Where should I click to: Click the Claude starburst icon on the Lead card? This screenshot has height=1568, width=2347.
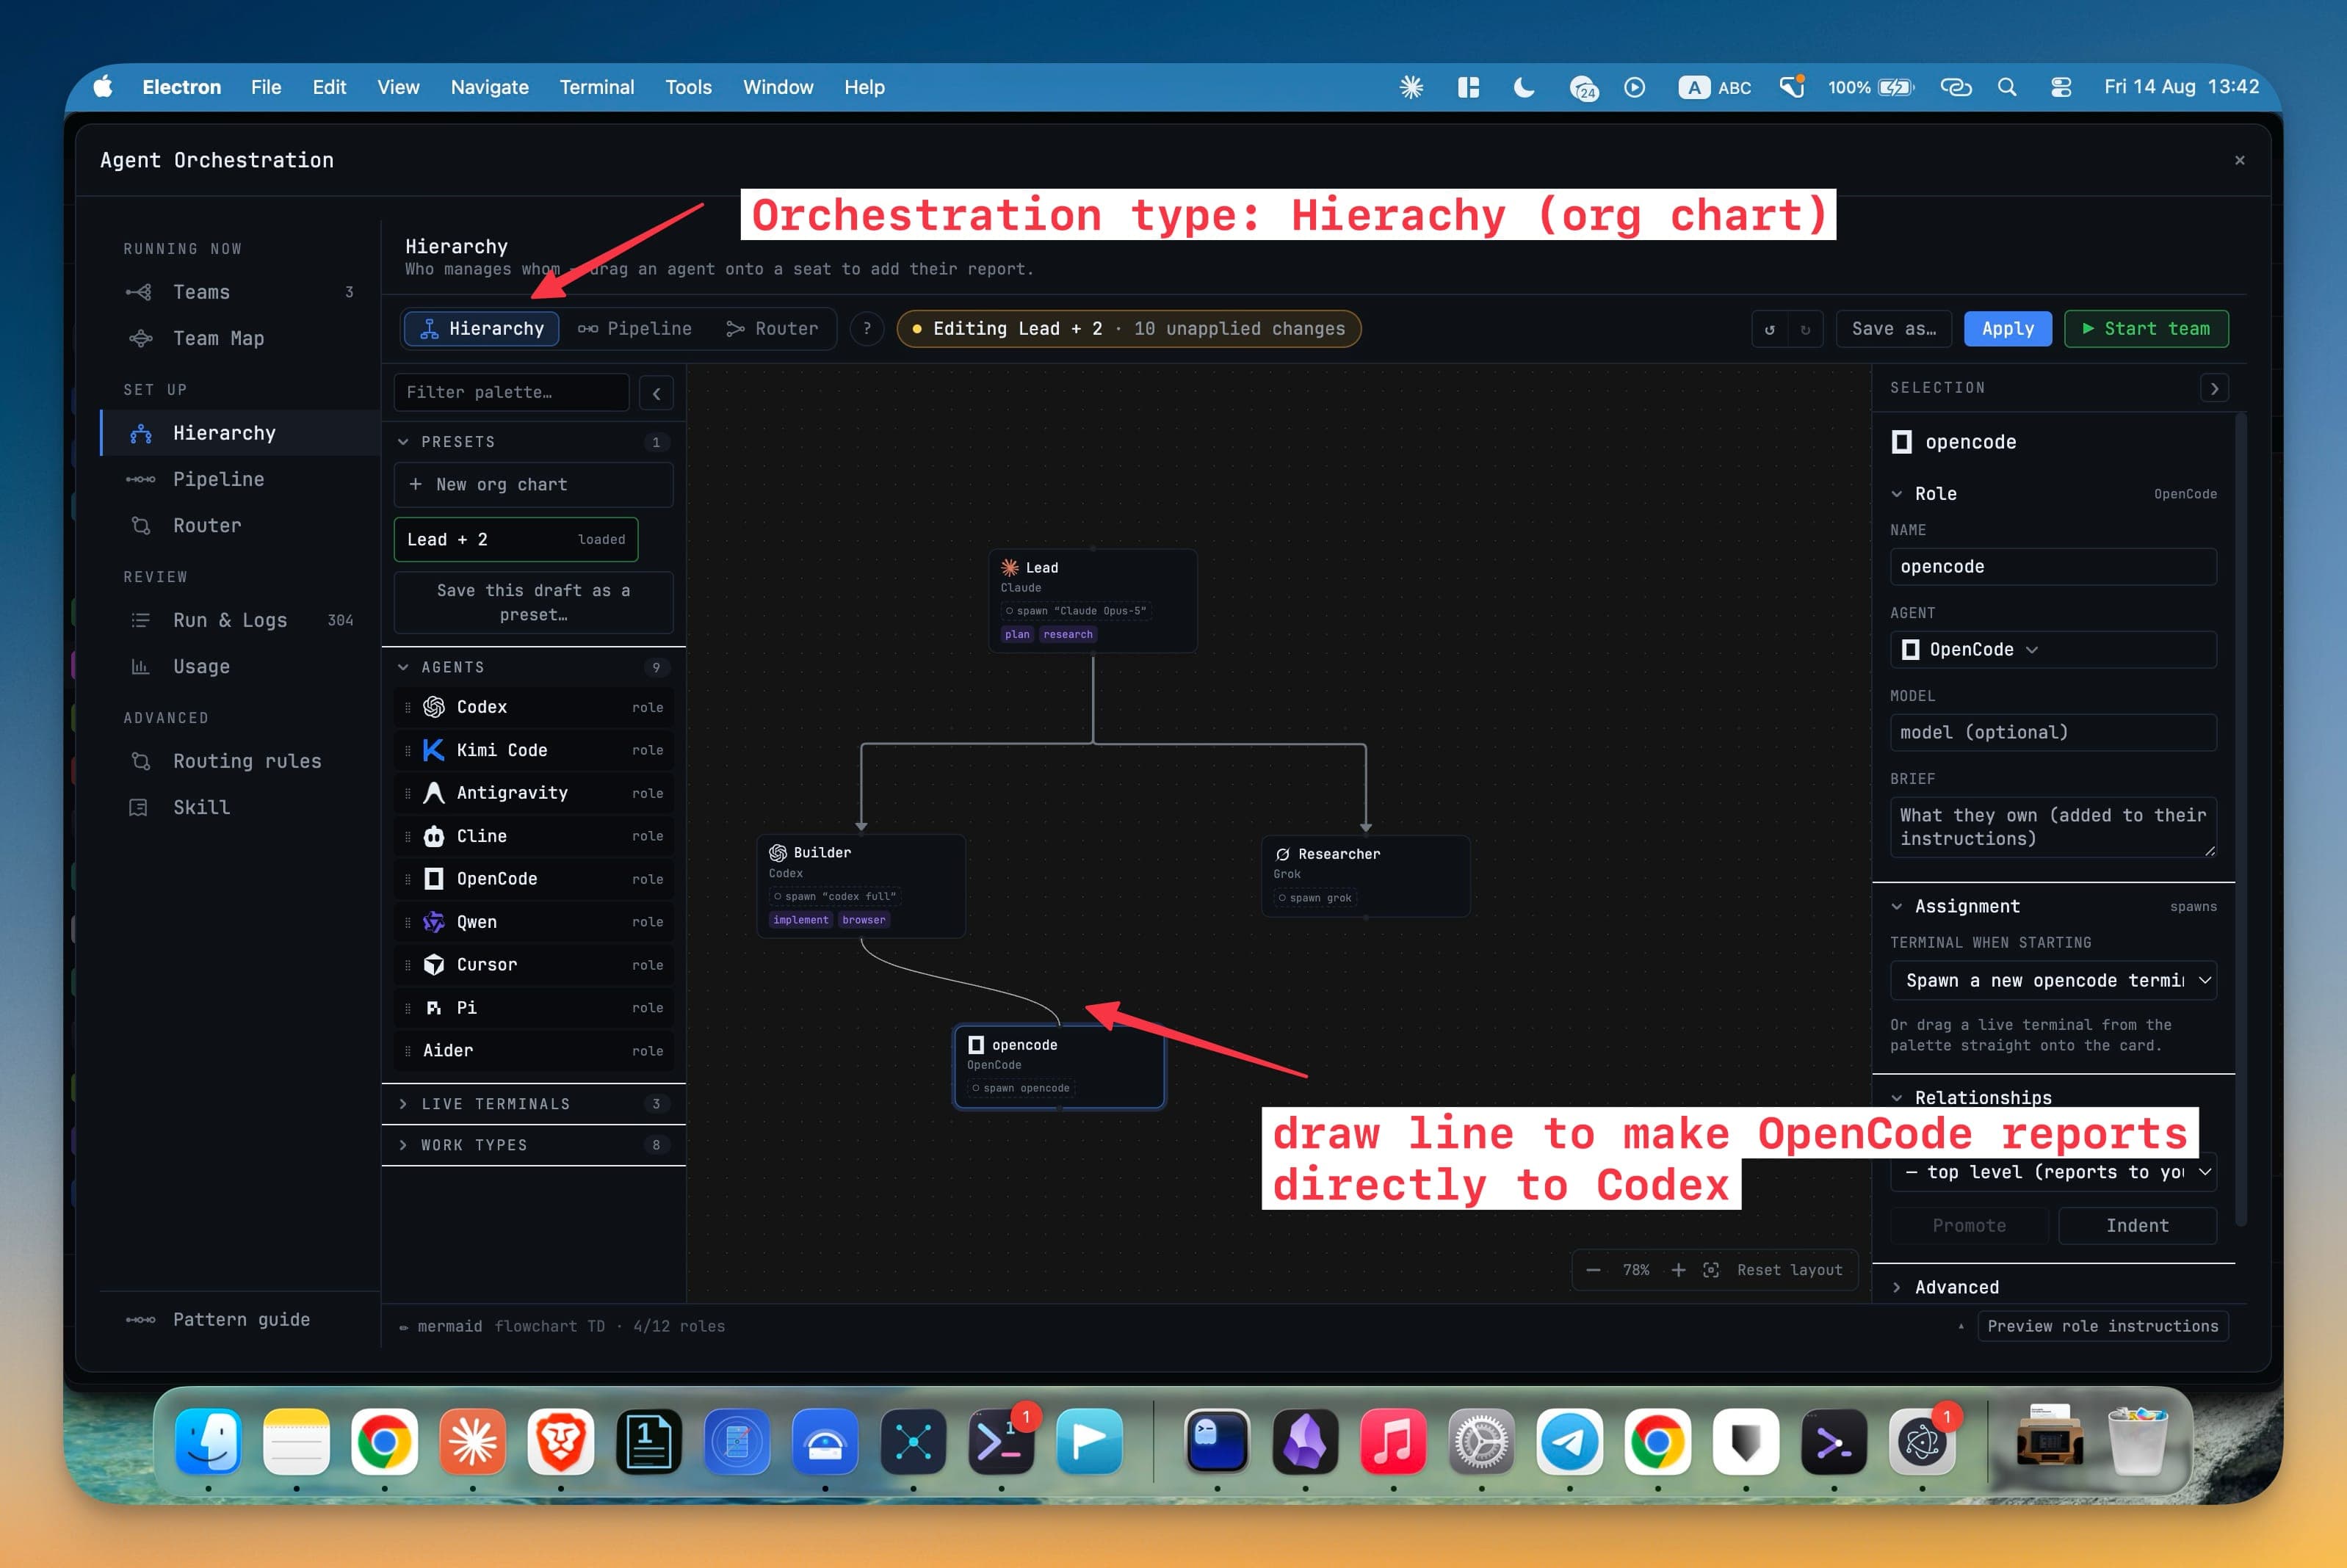click(x=1010, y=568)
